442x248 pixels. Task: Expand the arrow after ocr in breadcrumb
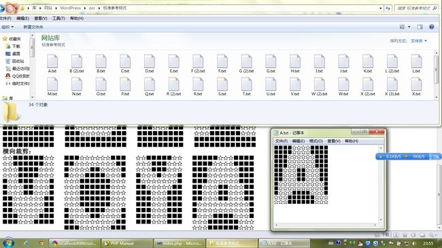coord(99,8)
